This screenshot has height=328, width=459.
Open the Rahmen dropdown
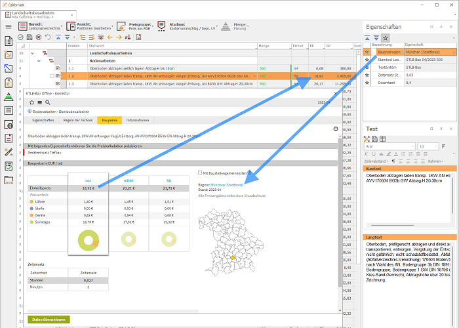(435, 161)
